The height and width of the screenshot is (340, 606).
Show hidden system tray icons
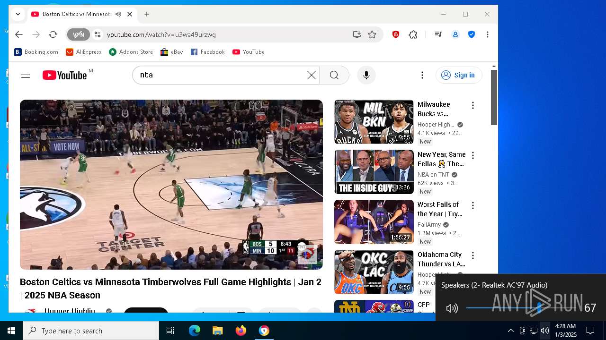point(510,331)
